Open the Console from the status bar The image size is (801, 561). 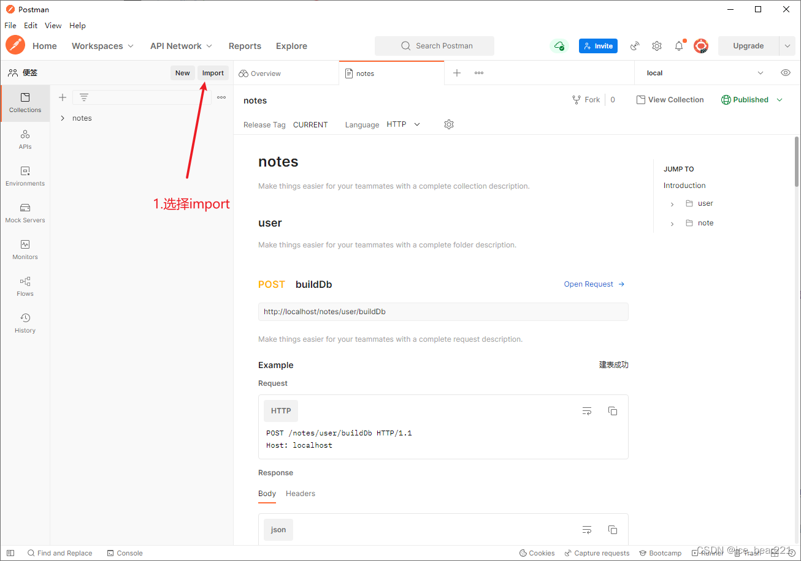[x=125, y=553]
